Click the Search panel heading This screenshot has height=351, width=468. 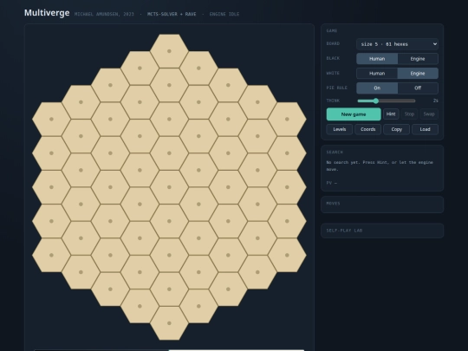pyautogui.click(x=335, y=153)
